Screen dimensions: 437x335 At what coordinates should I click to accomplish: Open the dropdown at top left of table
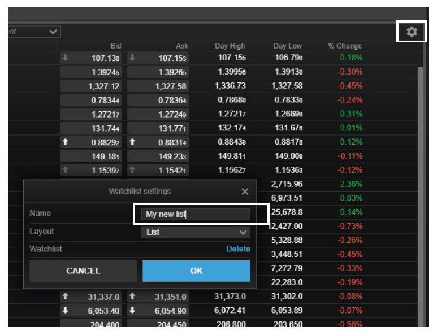pyautogui.click(x=34, y=32)
